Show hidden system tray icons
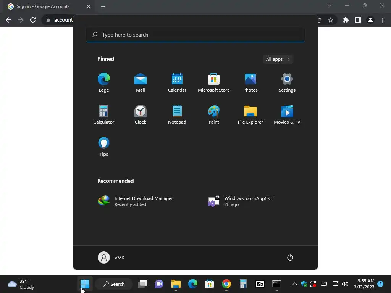The width and height of the screenshot is (391, 293). (x=294, y=284)
